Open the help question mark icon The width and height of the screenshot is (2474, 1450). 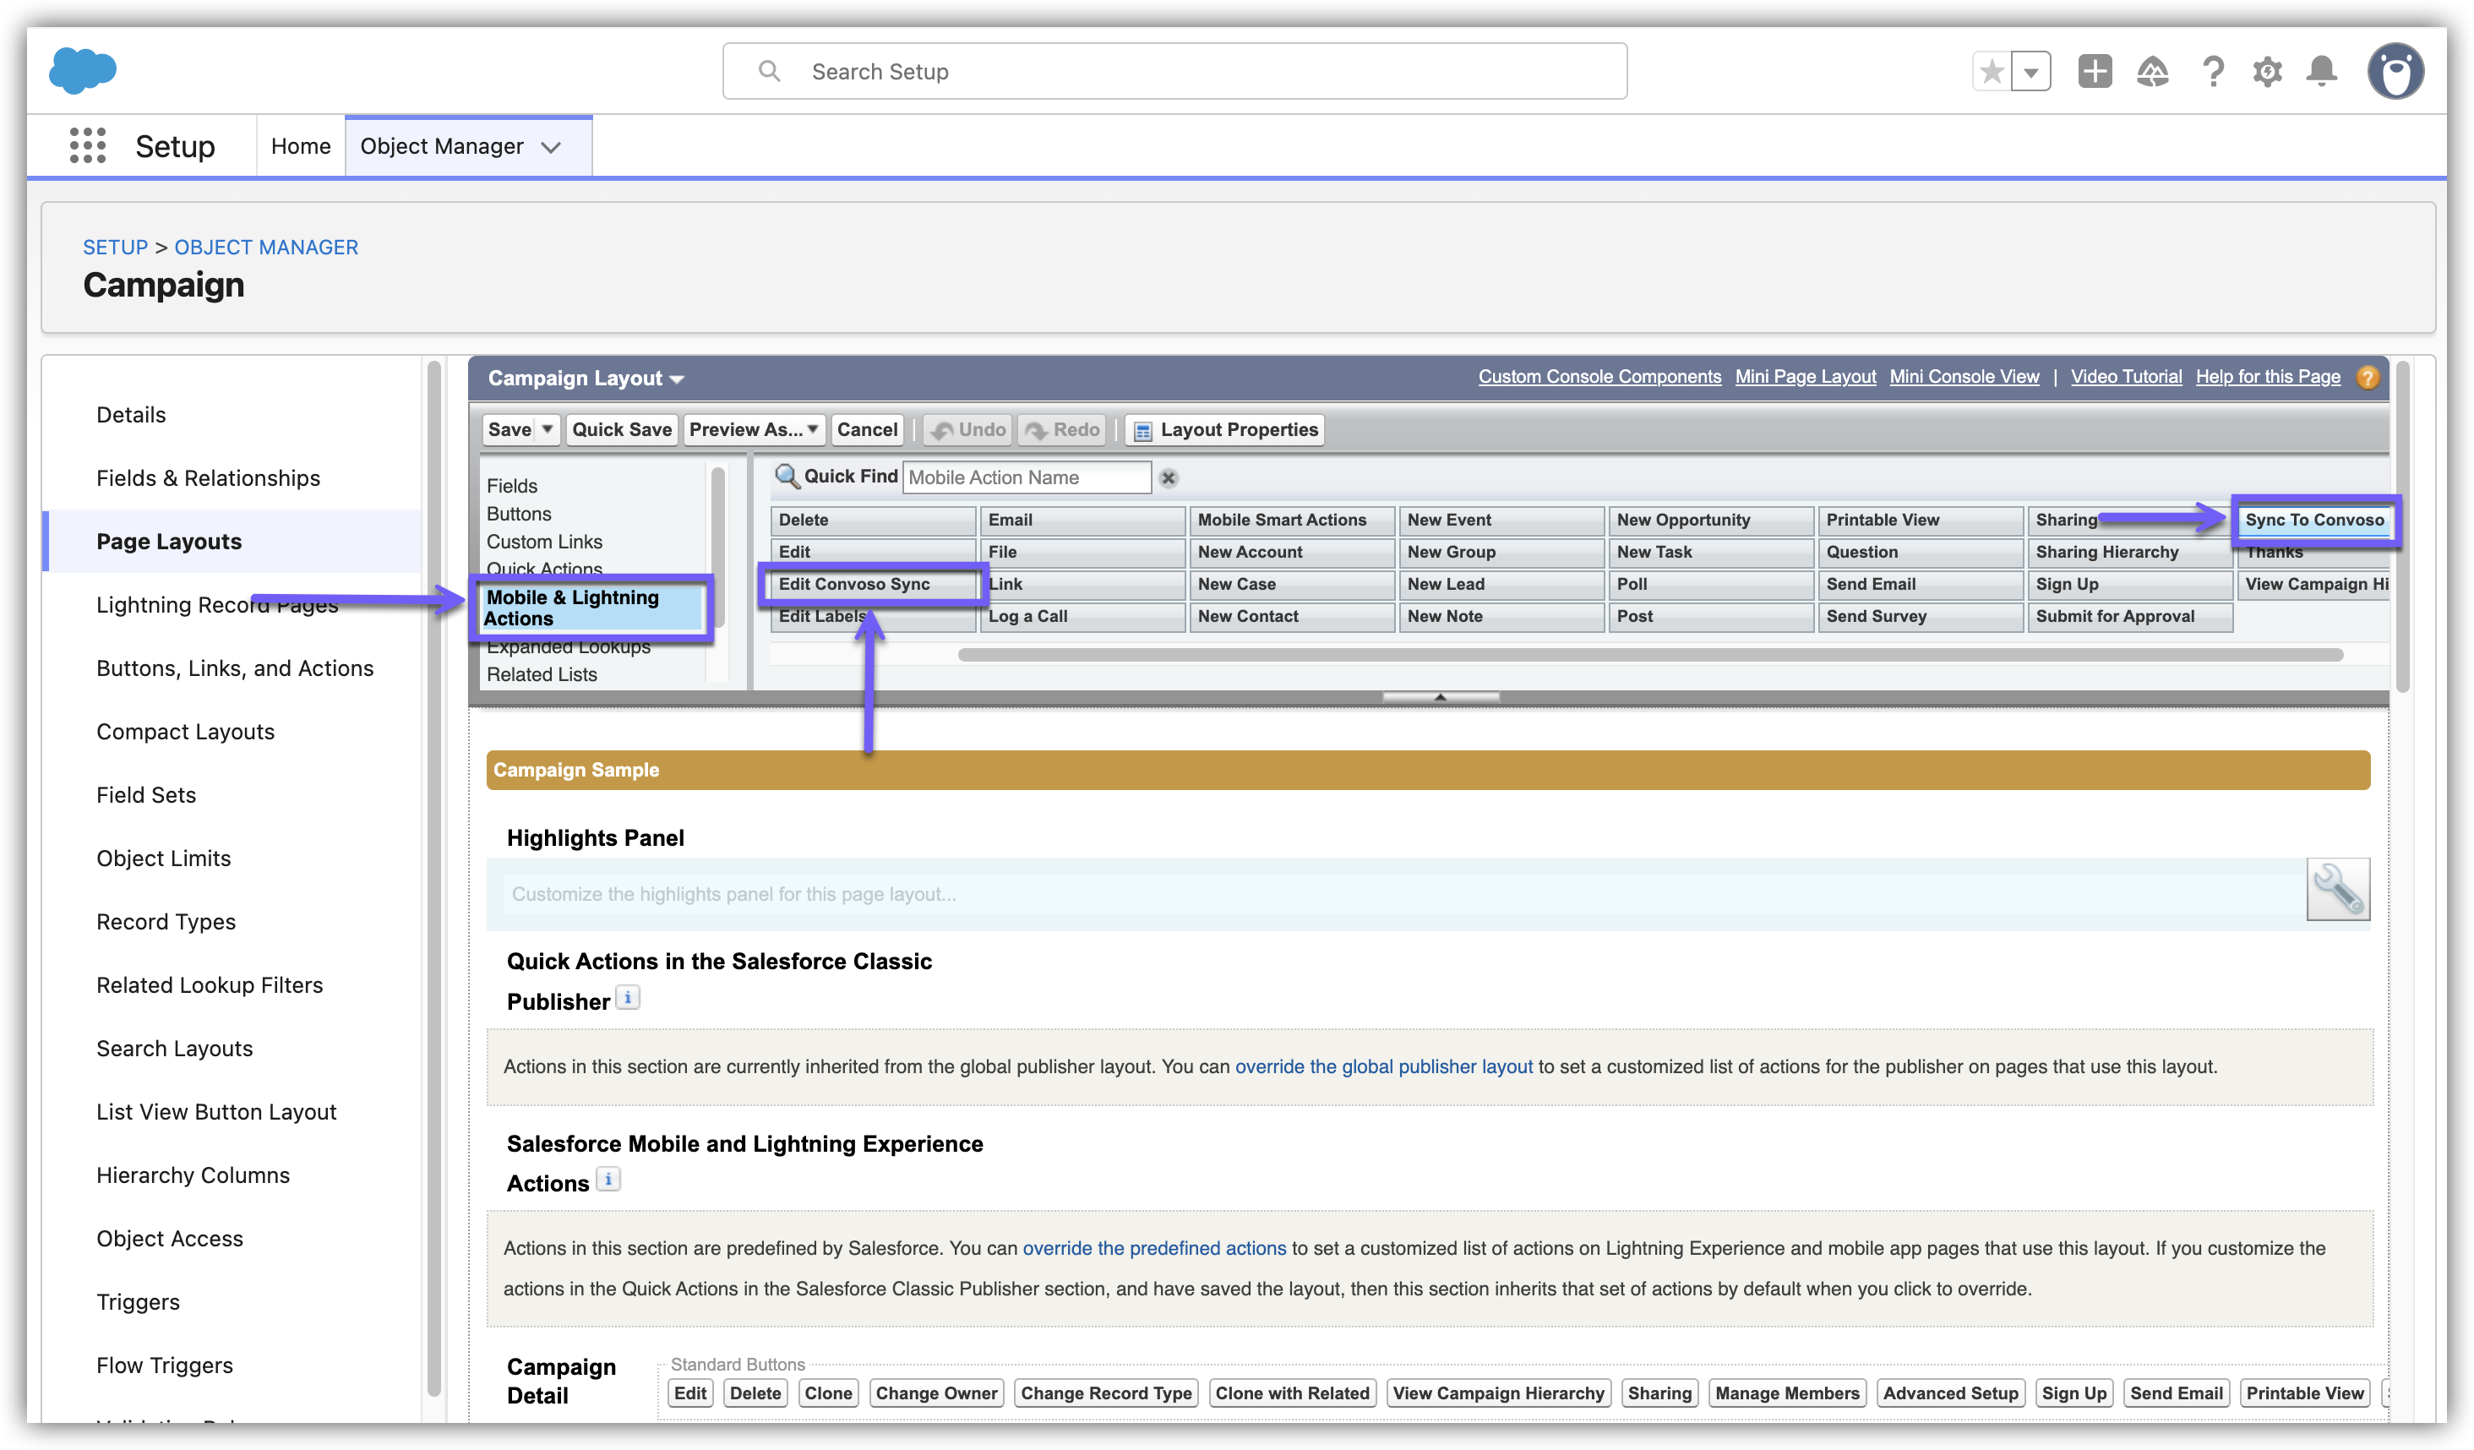2212,71
